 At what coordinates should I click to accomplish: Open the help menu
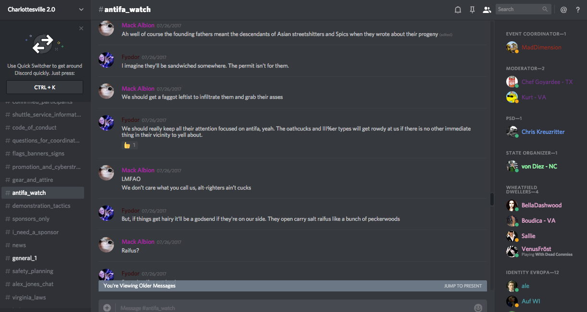tap(578, 10)
